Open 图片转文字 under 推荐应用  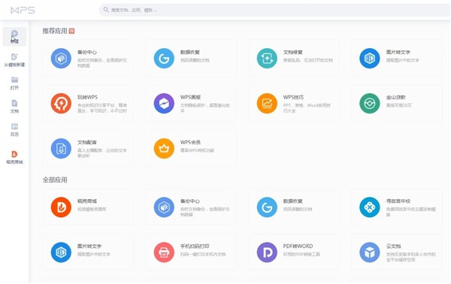396,59
